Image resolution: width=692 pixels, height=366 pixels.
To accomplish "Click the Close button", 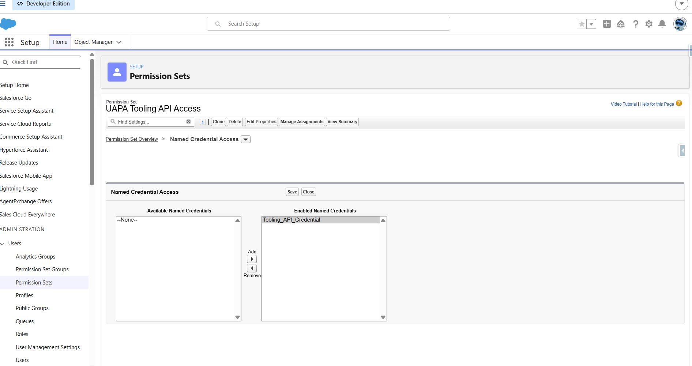I will (x=308, y=192).
